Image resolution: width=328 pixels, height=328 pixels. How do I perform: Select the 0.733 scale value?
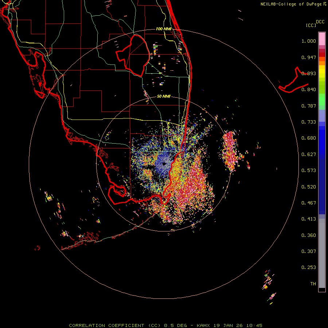click(x=309, y=122)
